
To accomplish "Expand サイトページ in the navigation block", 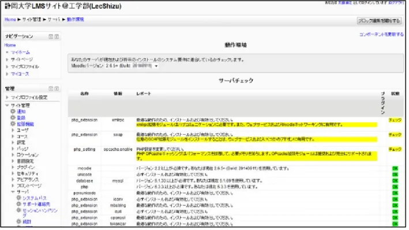I will coord(7,59).
